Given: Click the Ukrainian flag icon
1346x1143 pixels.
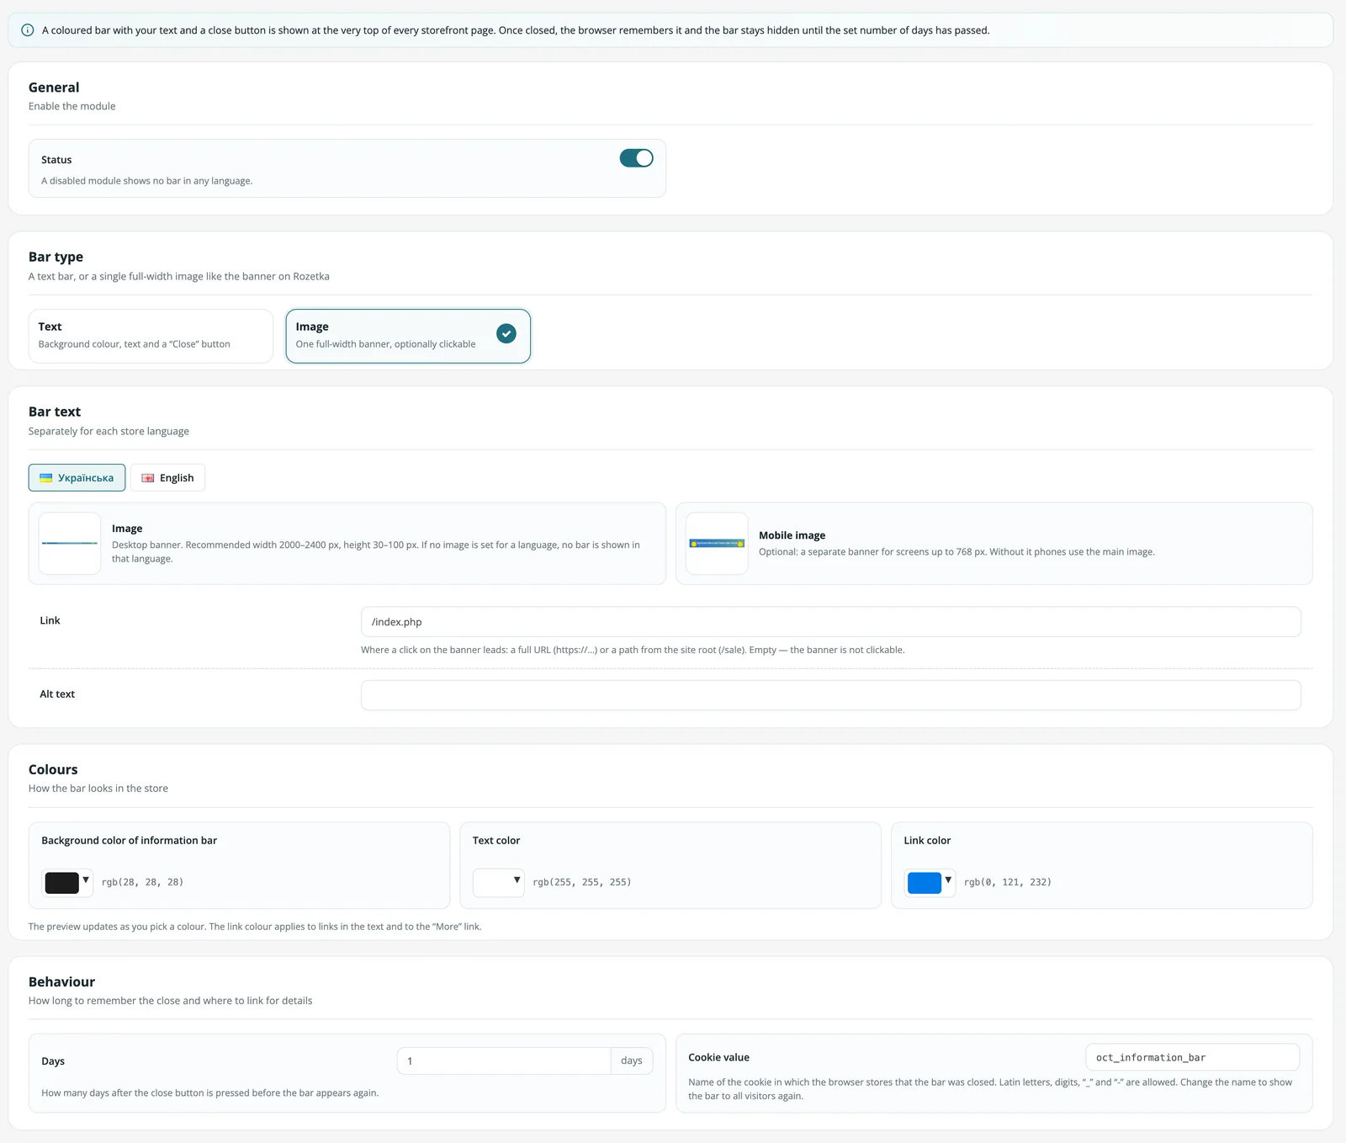Looking at the screenshot, I should point(46,478).
